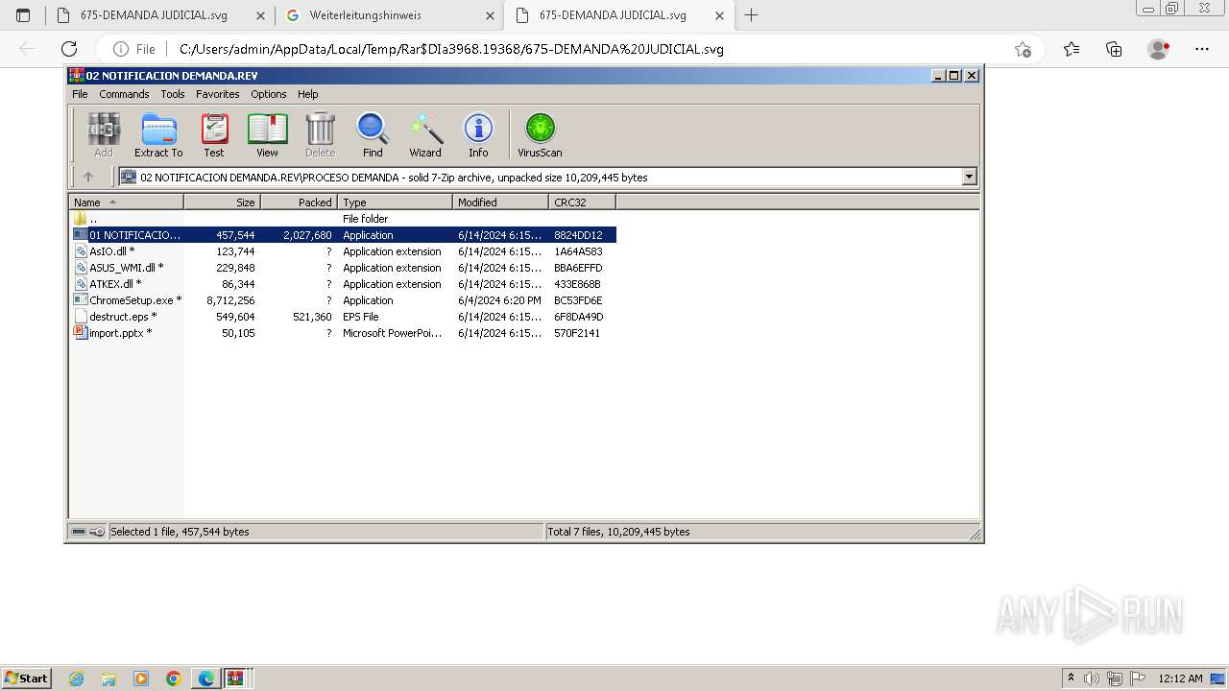The width and height of the screenshot is (1229, 691).
Task: Open Internet Explorer from taskbar
Action: pyautogui.click(x=77, y=679)
